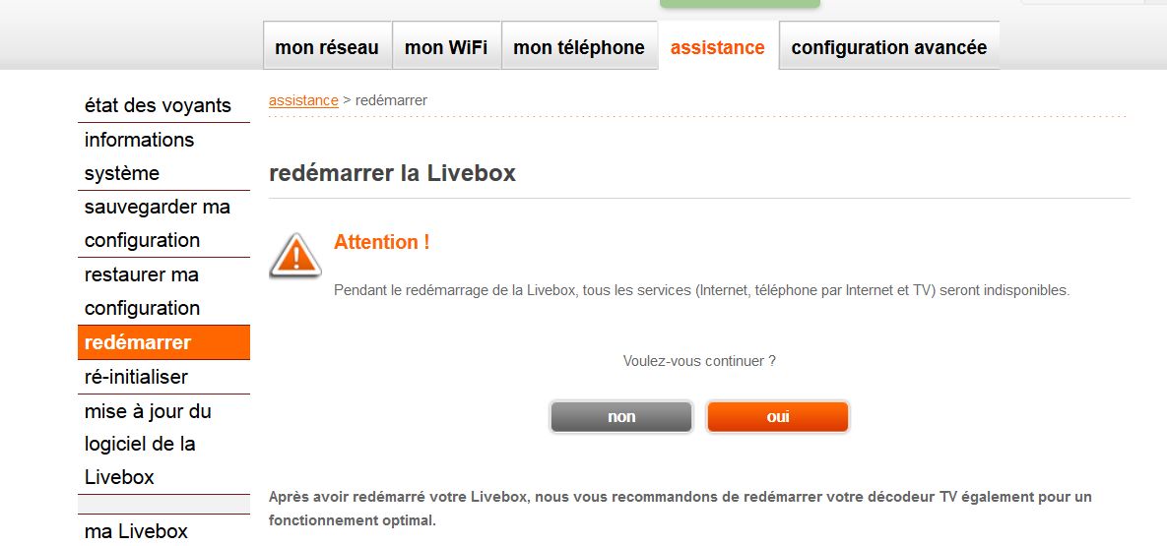The height and width of the screenshot is (546, 1167).
Task: Cancel restart with the non button
Action: tap(621, 416)
